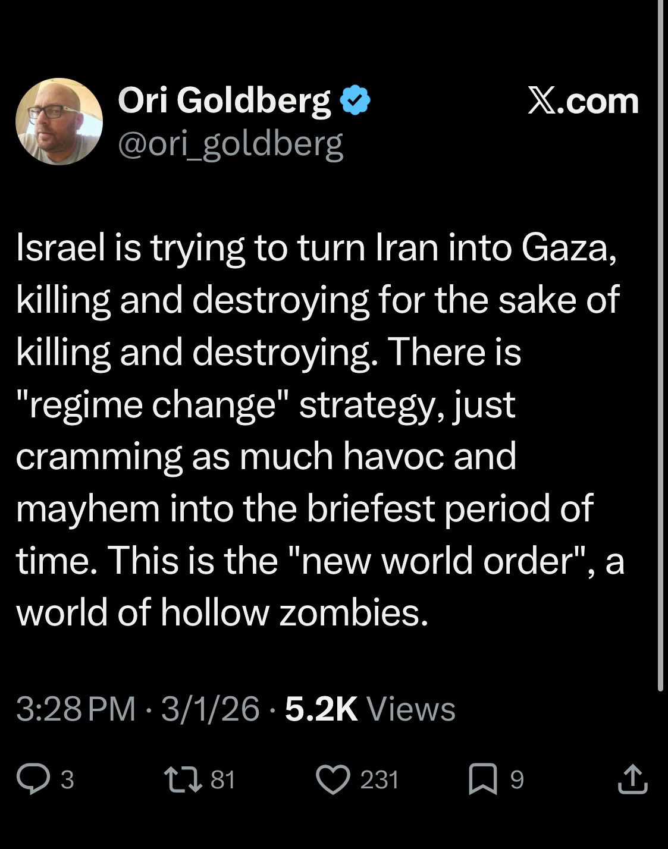Tap the share upload arrow icon
Viewport: 668px width, 849px height.
pos(632,779)
